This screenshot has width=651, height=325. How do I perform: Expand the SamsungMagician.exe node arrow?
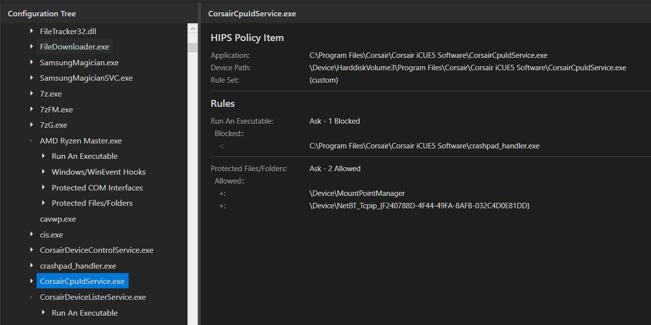coord(32,63)
